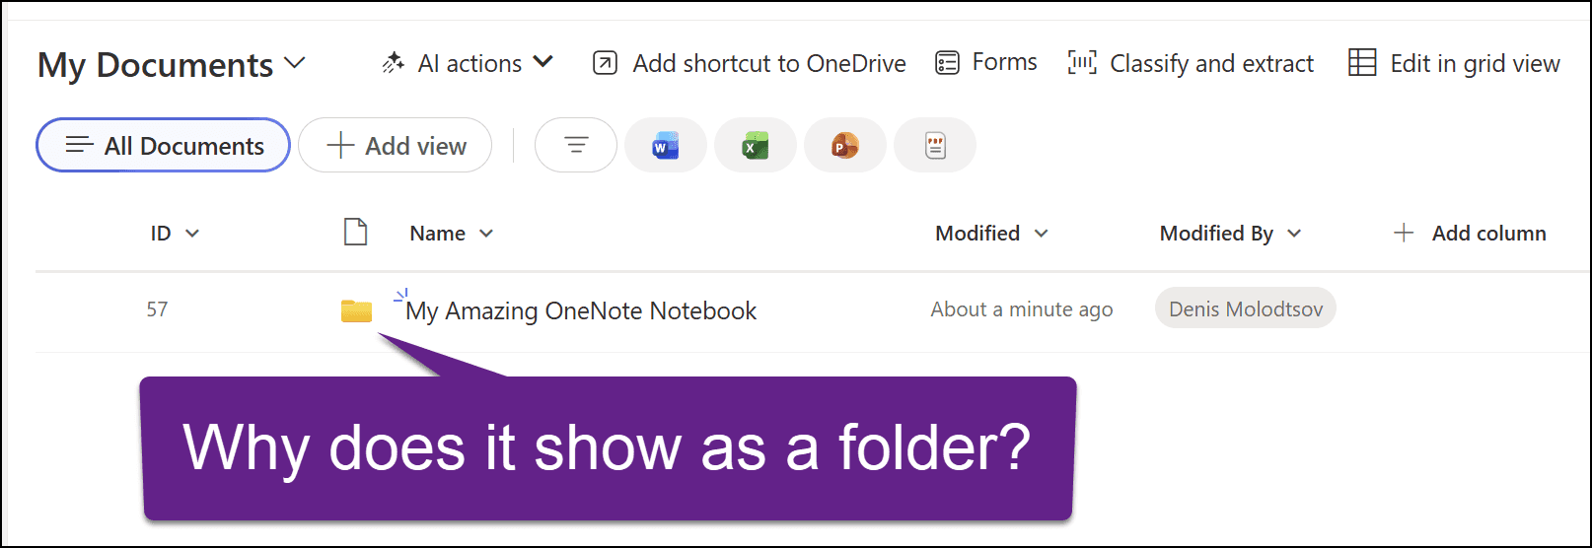
Task: Click the Denis Molodtsov person chip
Action: tap(1246, 308)
